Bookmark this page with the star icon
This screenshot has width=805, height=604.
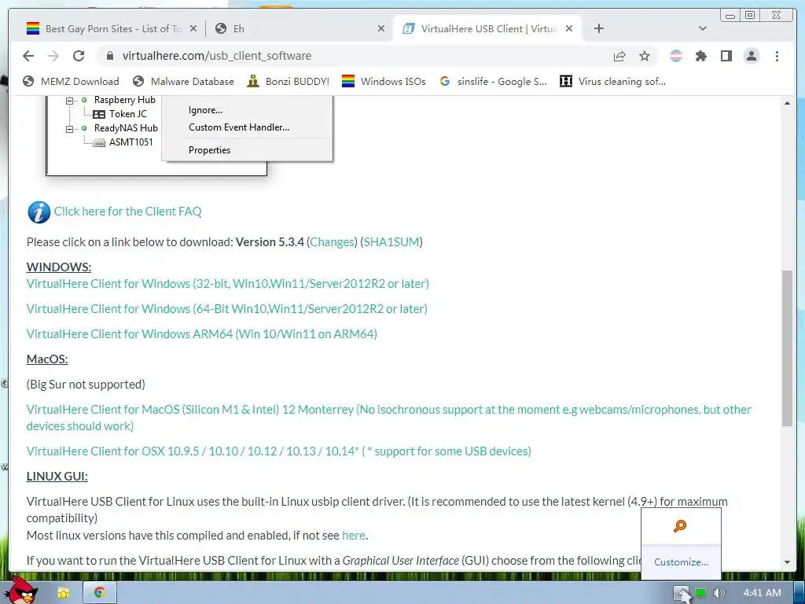pyautogui.click(x=645, y=56)
